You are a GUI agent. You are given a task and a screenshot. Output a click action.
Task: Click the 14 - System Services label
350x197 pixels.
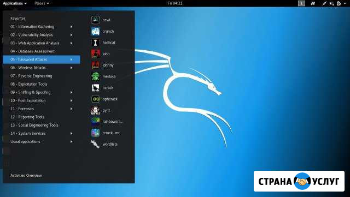(x=28, y=133)
